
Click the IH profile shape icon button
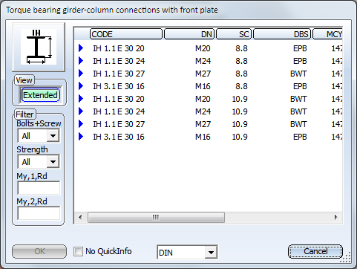click(39, 47)
